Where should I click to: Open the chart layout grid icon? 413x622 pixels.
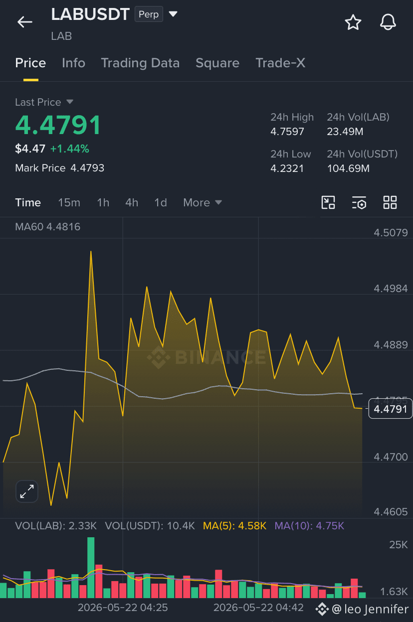pyautogui.click(x=390, y=202)
